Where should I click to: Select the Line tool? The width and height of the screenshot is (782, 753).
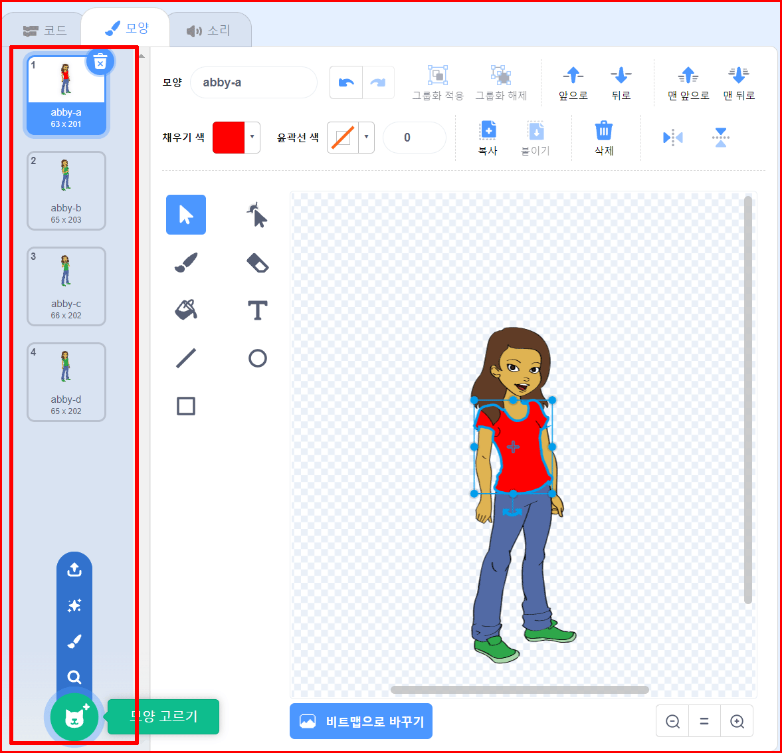185,358
